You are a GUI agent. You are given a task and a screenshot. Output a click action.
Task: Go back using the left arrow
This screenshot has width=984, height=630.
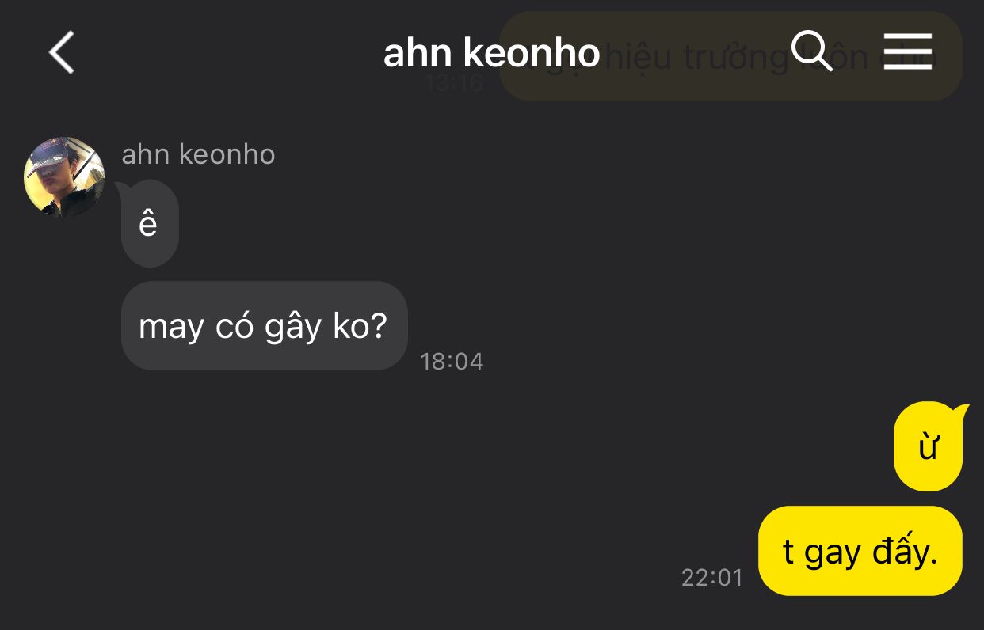pos(61,53)
